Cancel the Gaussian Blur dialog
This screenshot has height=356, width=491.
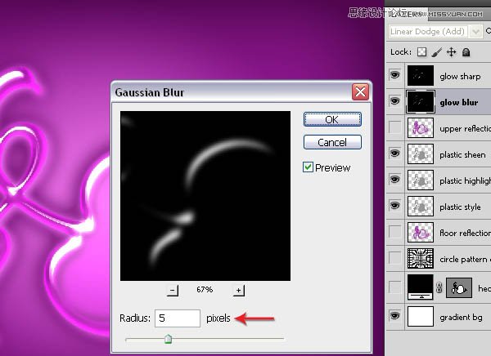tap(331, 142)
